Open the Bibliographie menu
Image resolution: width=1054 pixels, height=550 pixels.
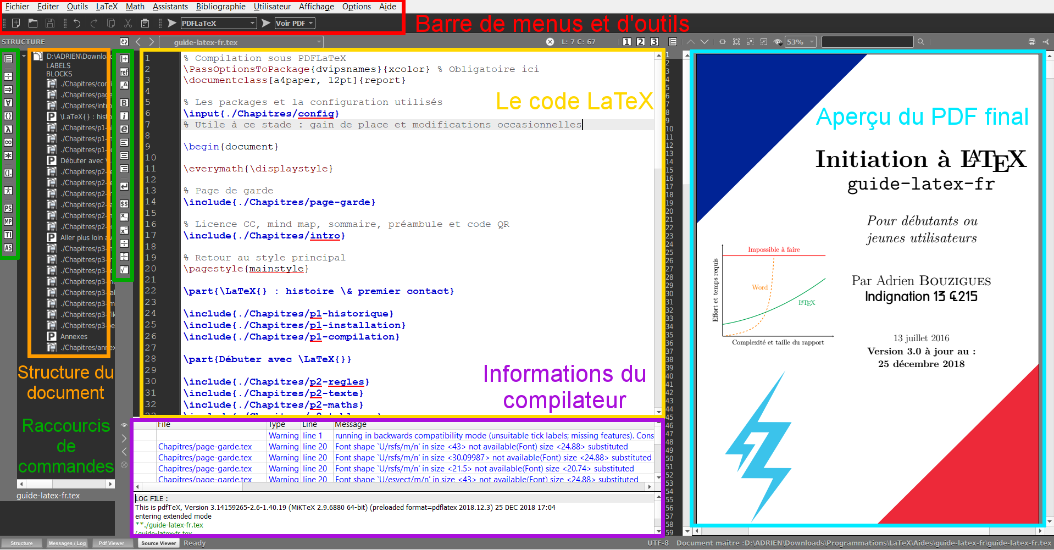click(x=220, y=7)
